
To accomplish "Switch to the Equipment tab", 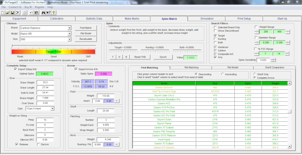I will point(19,19).
